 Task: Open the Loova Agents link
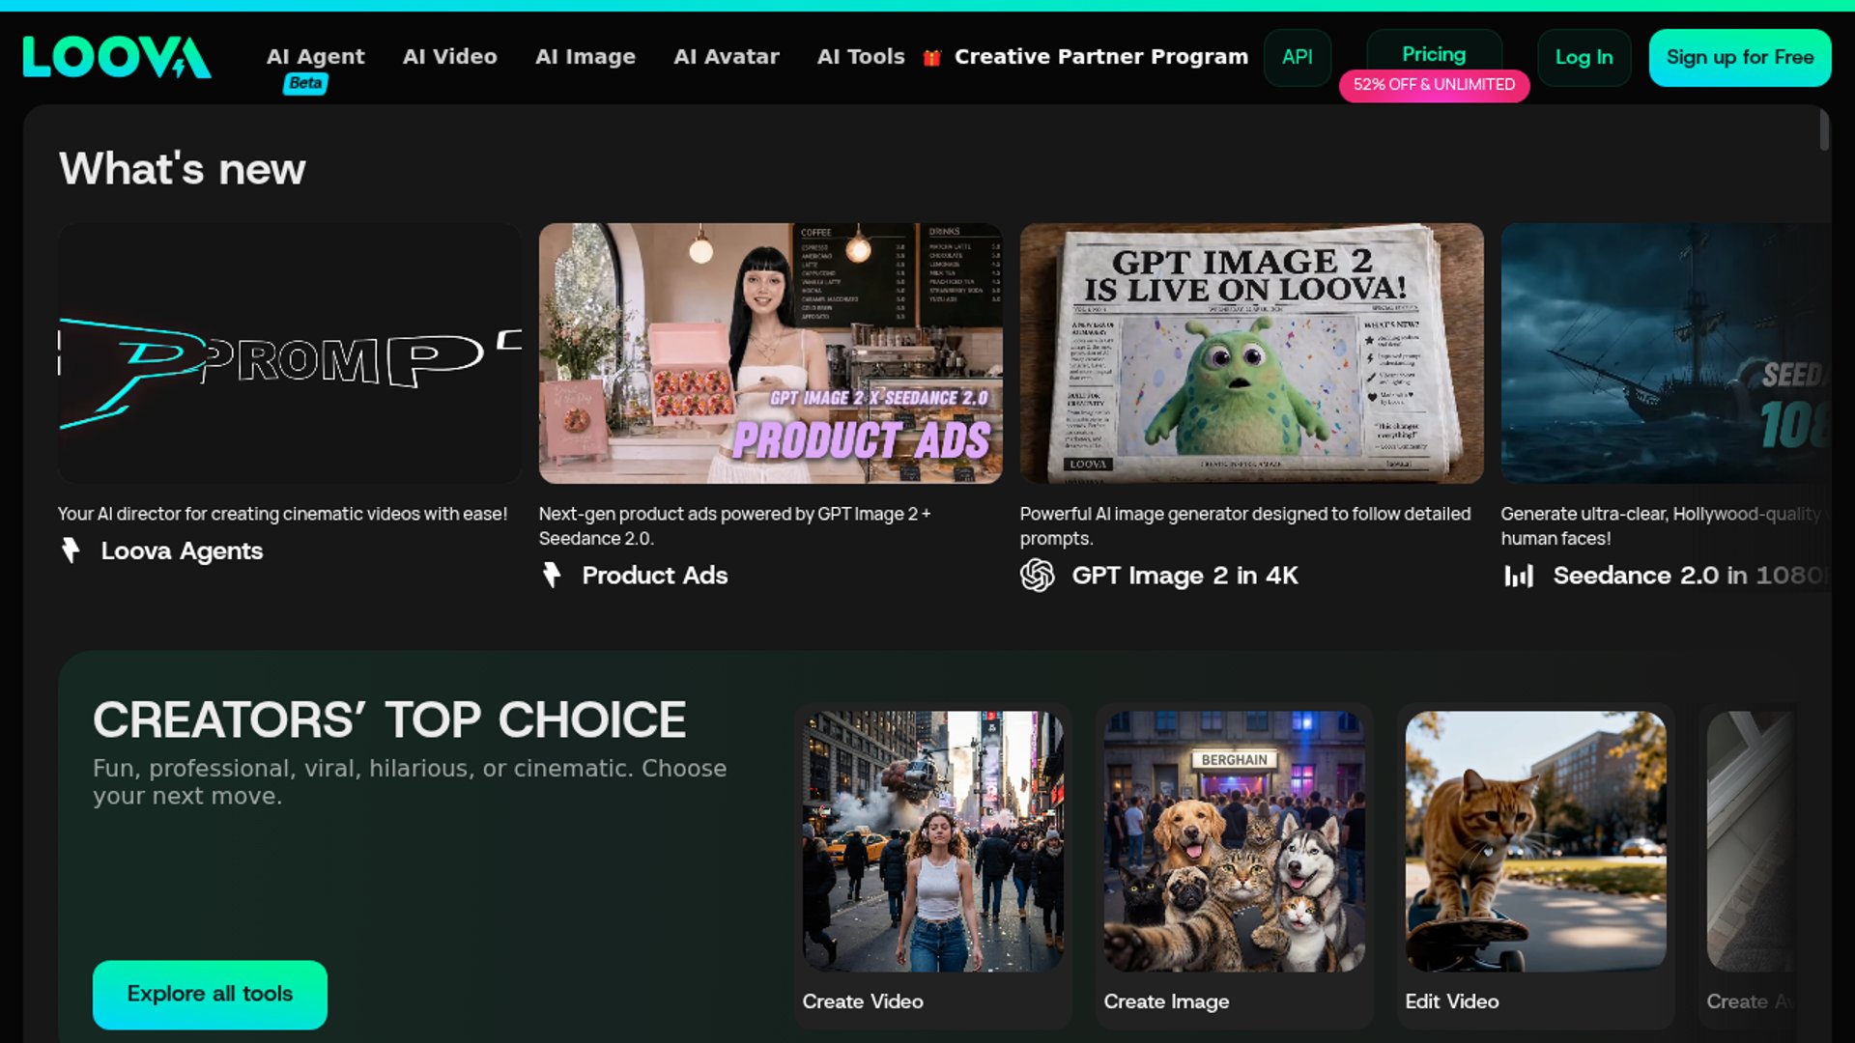pos(182,550)
